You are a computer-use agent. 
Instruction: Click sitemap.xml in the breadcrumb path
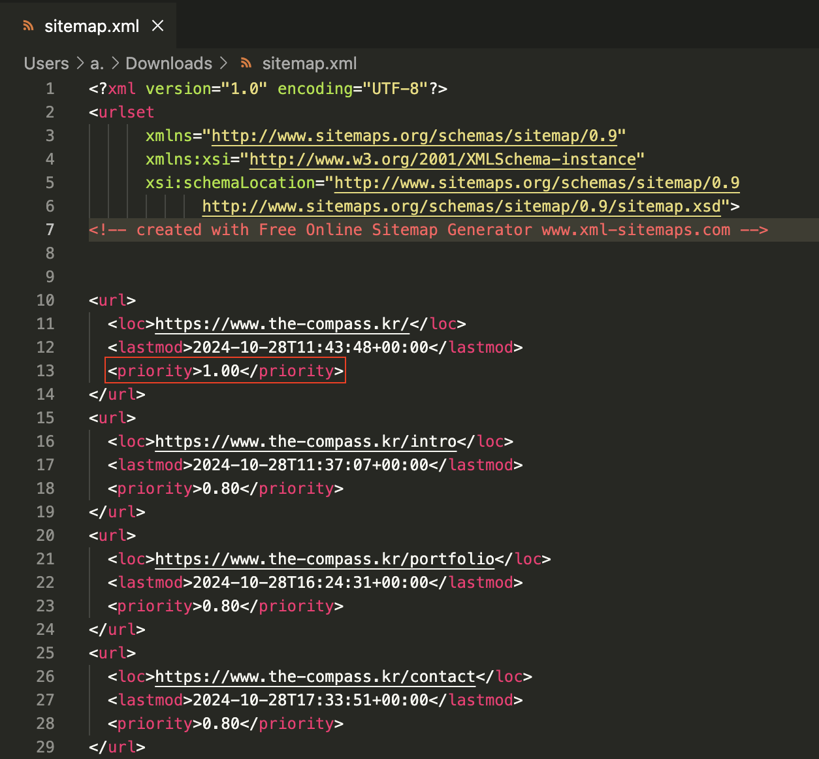point(310,63)
